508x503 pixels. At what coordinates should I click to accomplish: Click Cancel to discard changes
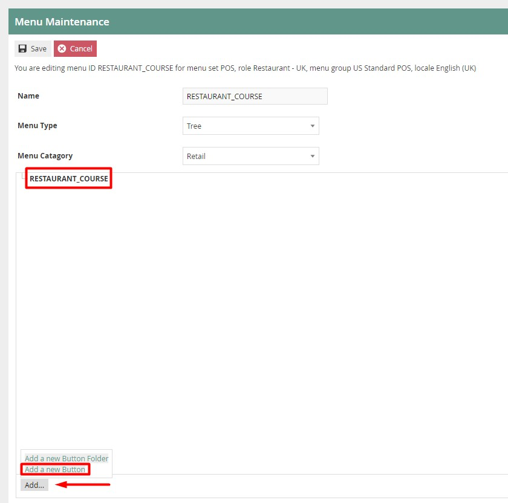(75, 48)
